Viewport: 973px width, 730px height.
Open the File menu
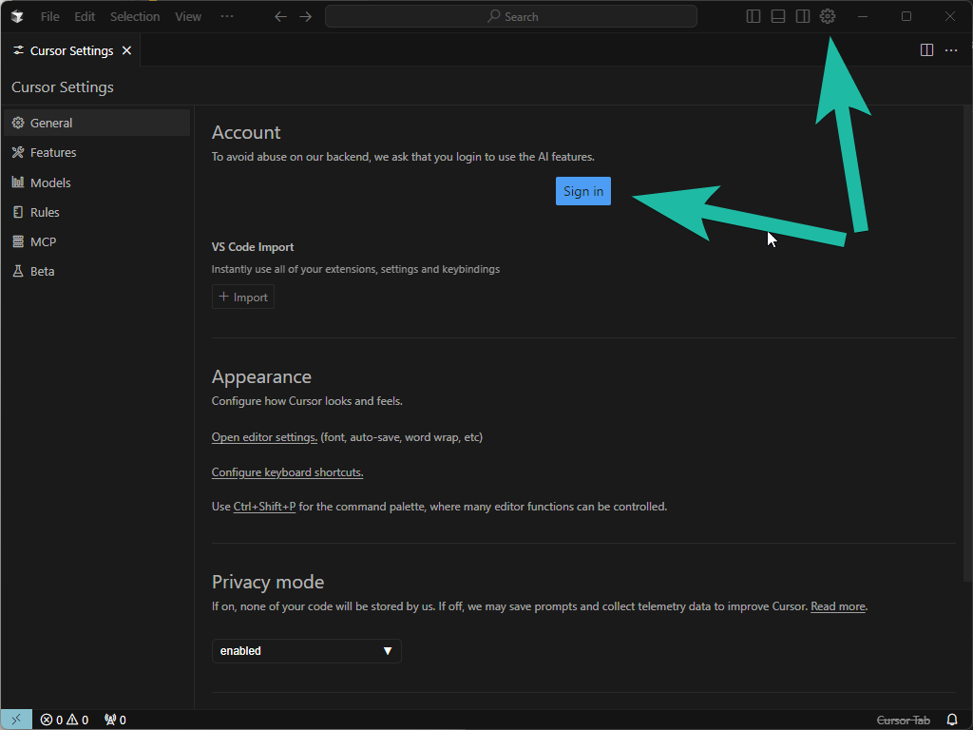[x=49, y=17]
